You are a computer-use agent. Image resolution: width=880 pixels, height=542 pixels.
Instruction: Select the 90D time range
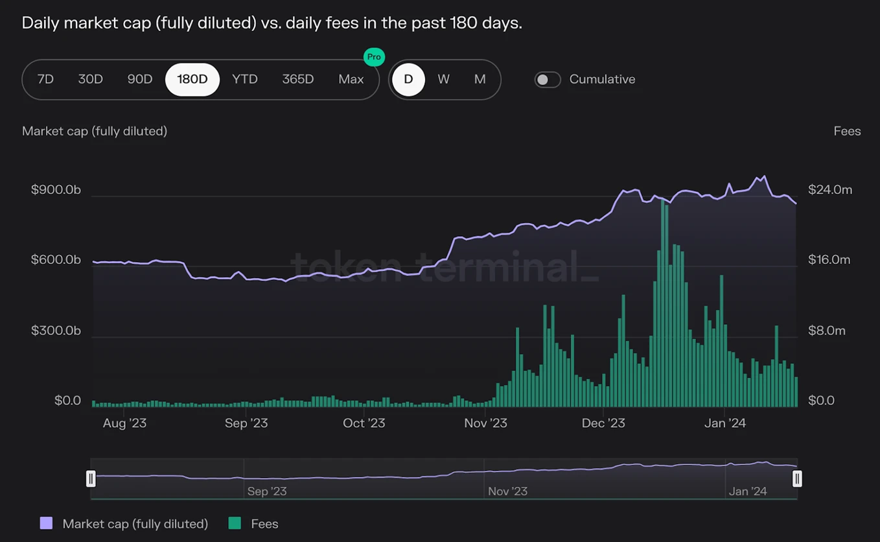click(x=140, y=78)
